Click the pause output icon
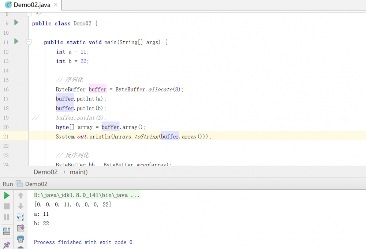Viewport: 366px width, 249px height. (x=7, y=217)
